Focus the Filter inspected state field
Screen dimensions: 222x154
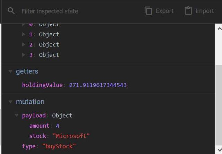tap(69, 11)
